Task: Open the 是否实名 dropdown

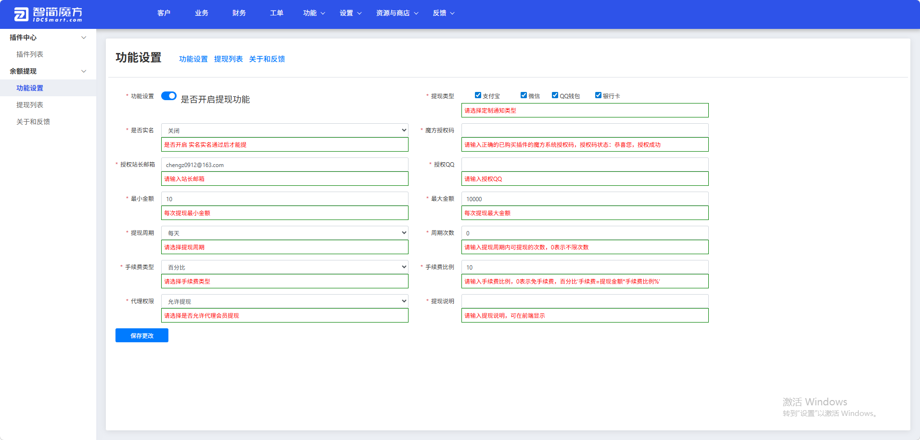Action: pyautogui.click(x=285, y=130)
